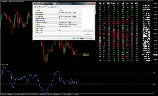Viewport: 158px width, 96px height.
Task: Edit the FontNameSizeColor value 'Comic Sans MS,13,White'
Action: pyautogui.click(x=70, y=22)
